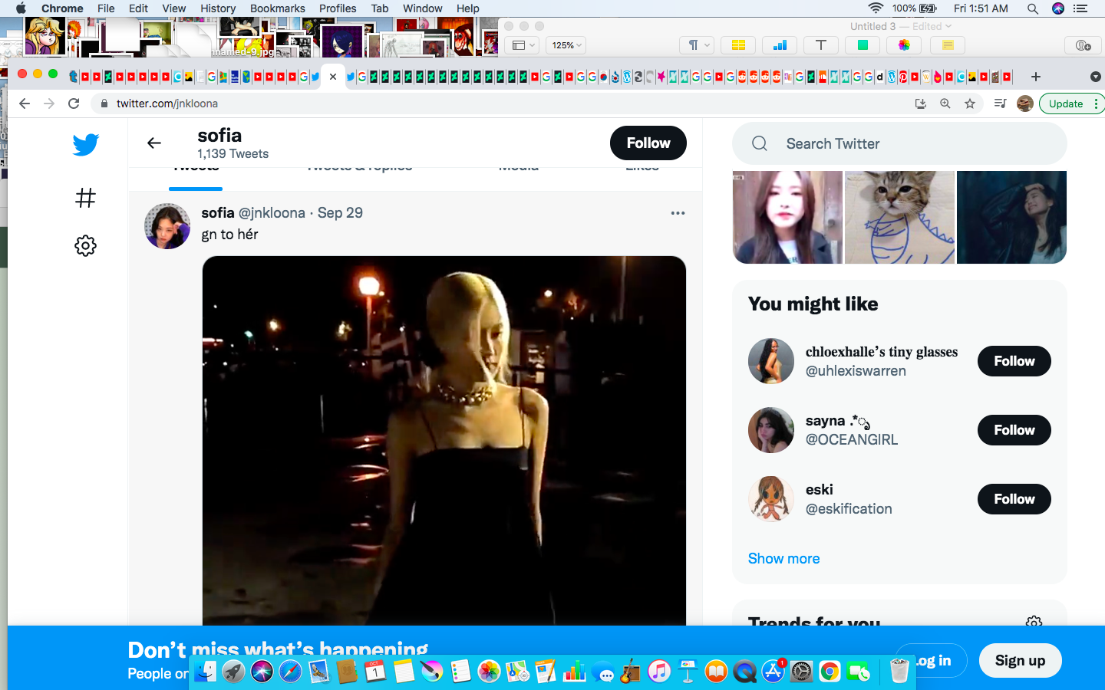This screenshot has height=690, width=1105.
Task: Insert a shape in Pages toolbar
Action: [x=863, y=45]
